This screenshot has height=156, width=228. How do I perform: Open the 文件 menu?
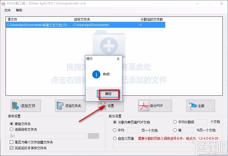[x=7, y=10]
